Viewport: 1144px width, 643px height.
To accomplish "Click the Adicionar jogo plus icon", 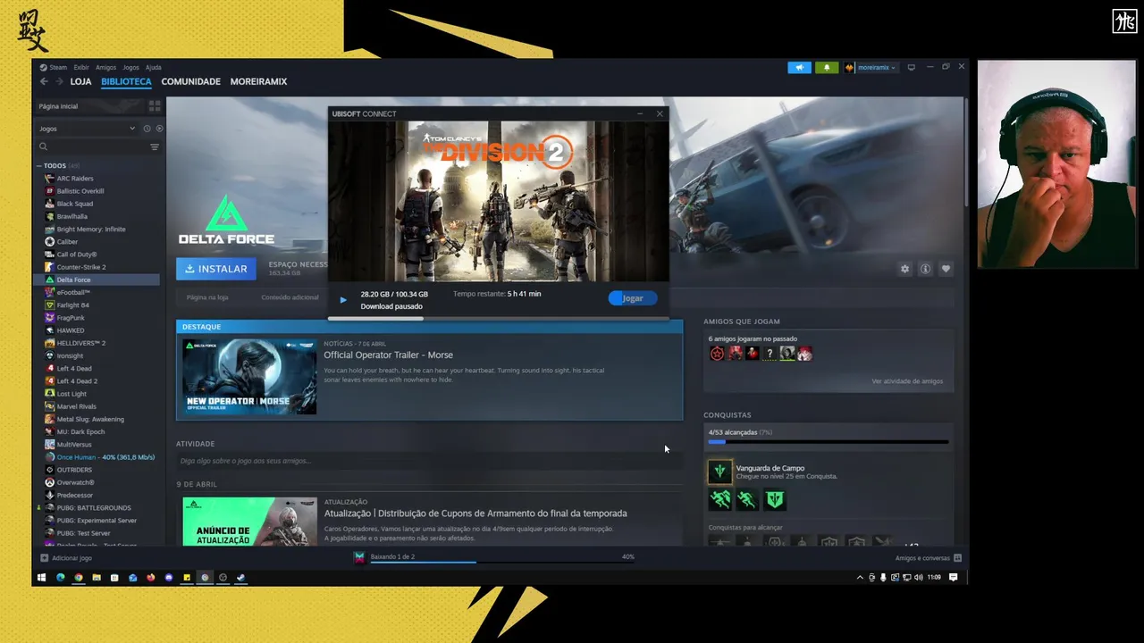I will (44, 558).
